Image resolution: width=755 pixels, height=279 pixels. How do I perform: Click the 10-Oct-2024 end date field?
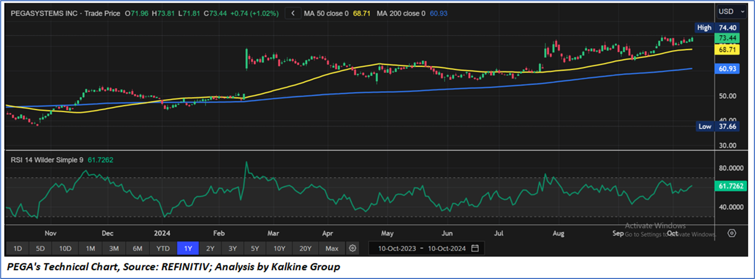(446, 248)
